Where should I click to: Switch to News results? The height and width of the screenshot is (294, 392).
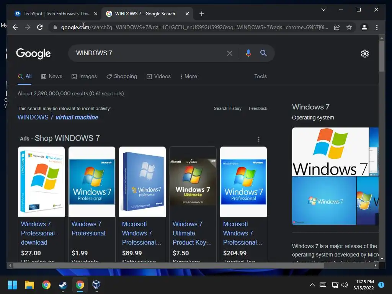pyautogui.click(x=52, y=76)
